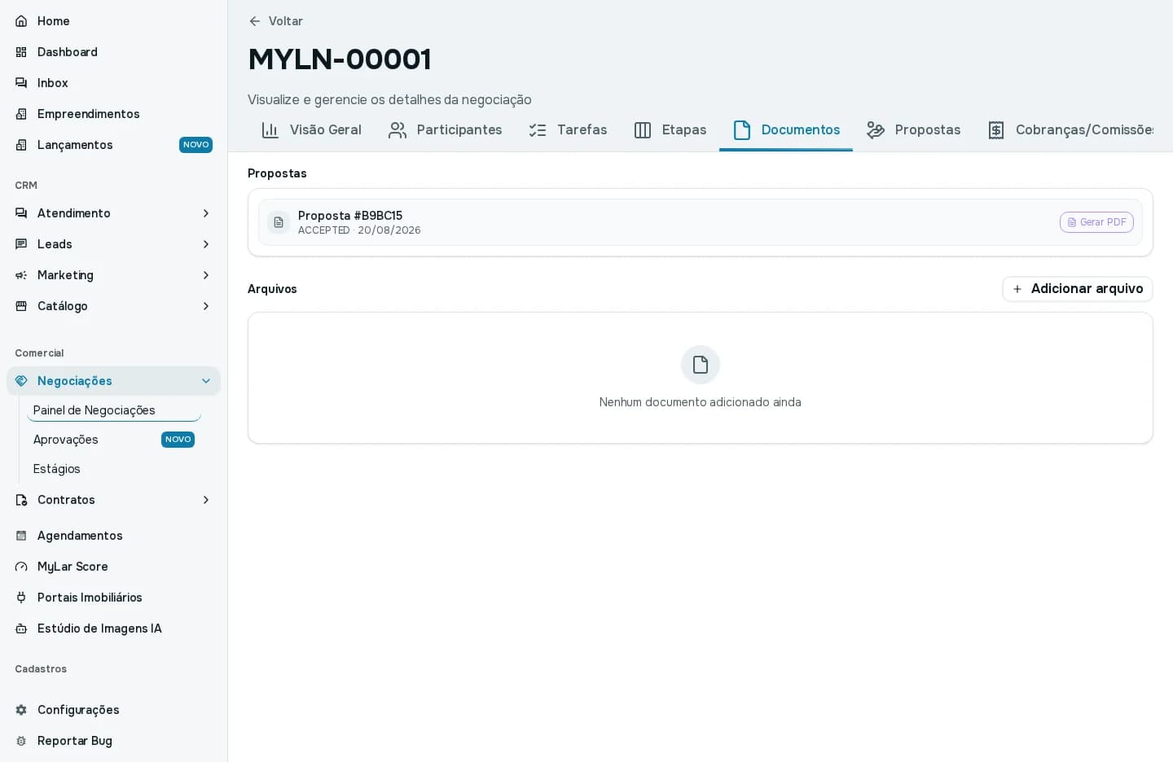Click the Reportar Bug icon
Screen dimensions: 1173x762
tap(21, 741)
